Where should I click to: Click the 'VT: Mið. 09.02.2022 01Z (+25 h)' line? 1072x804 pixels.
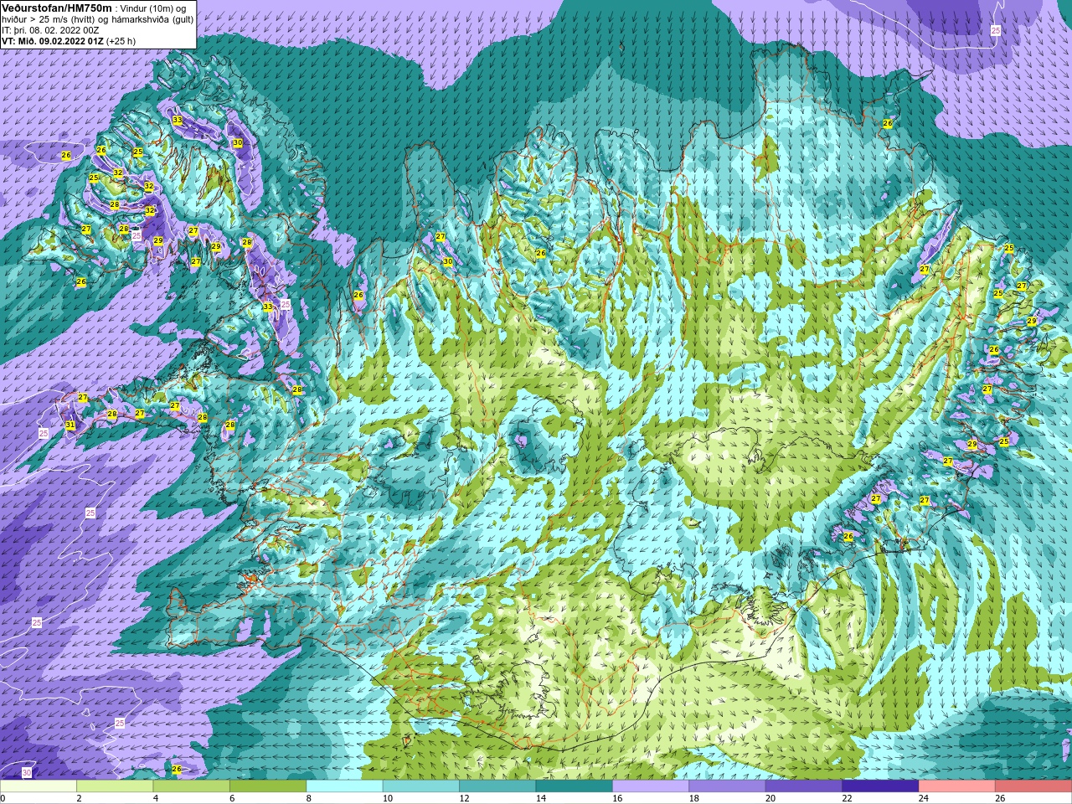pyautogui.click(x=69, y=40)
